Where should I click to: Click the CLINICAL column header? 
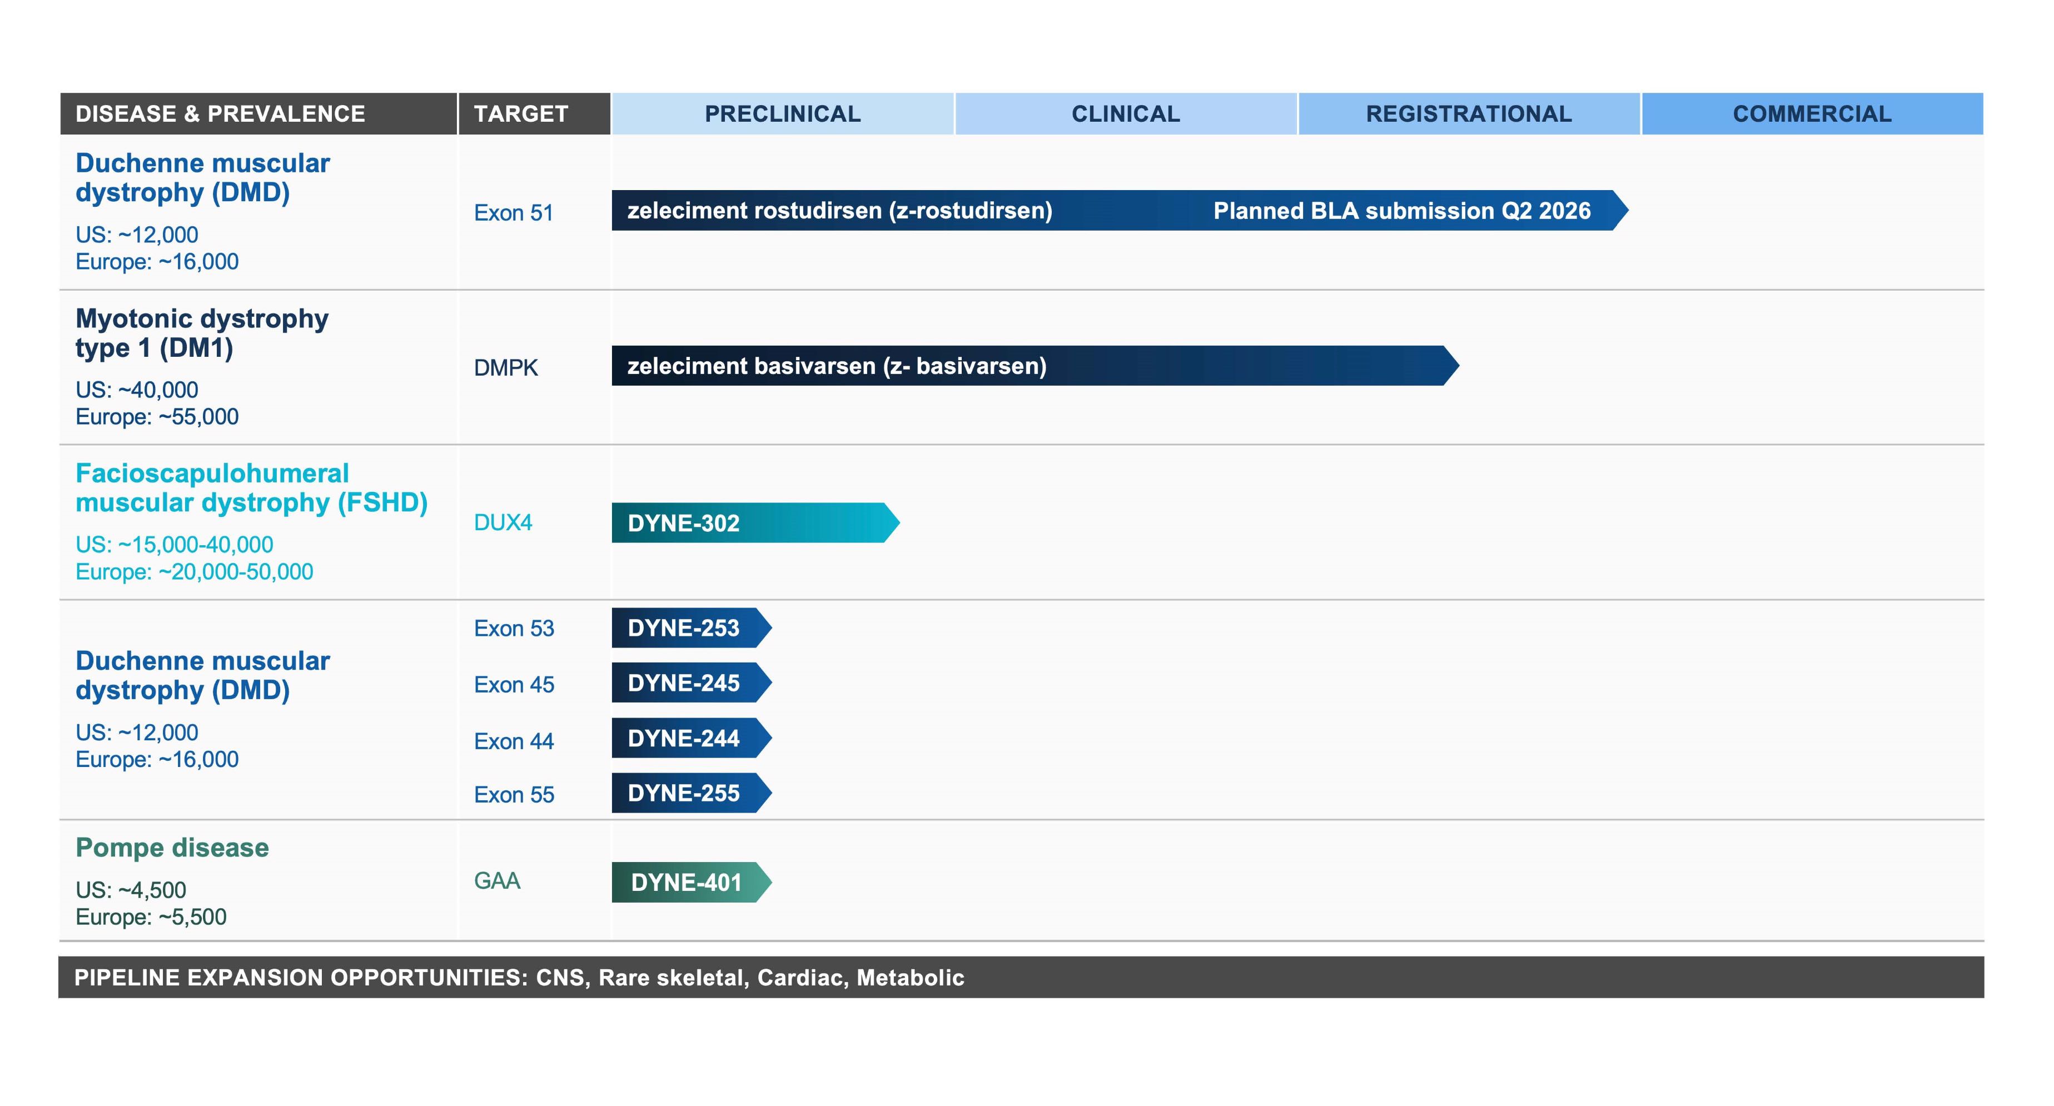[x=1125, y=114]
